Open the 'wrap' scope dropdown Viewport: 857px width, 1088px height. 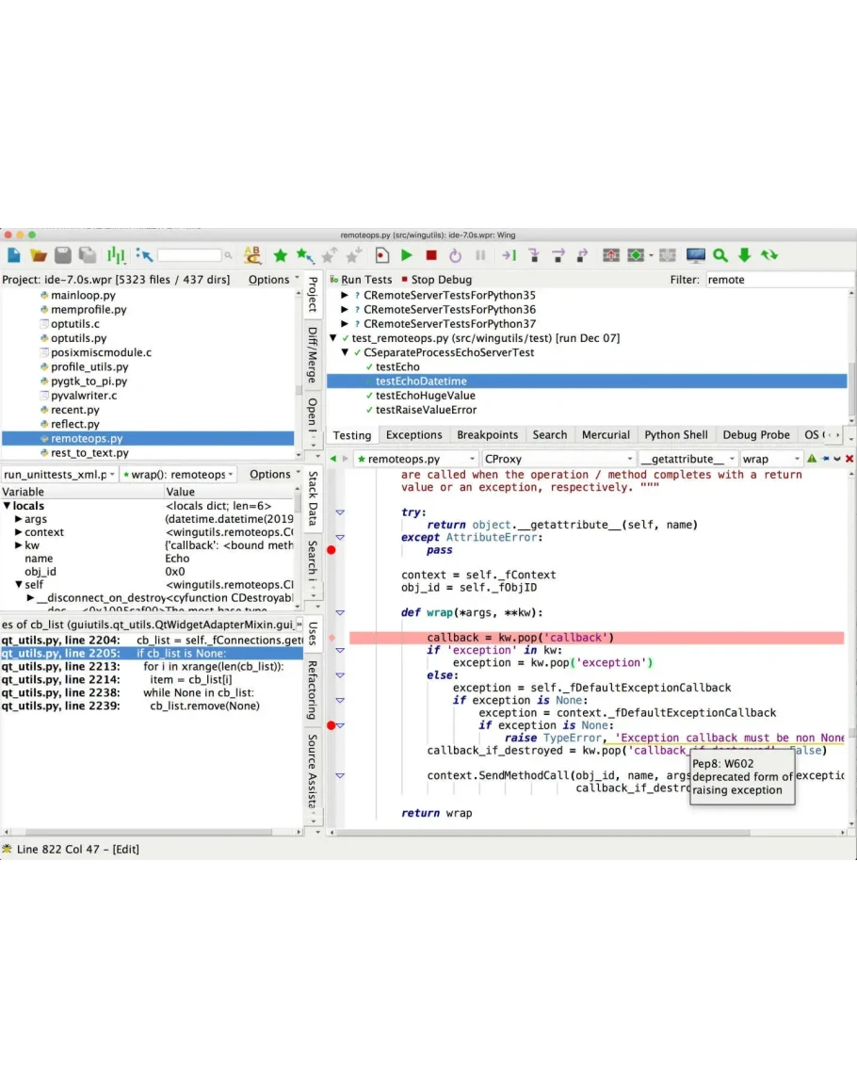pyautogui.click(x=770, y=459)
